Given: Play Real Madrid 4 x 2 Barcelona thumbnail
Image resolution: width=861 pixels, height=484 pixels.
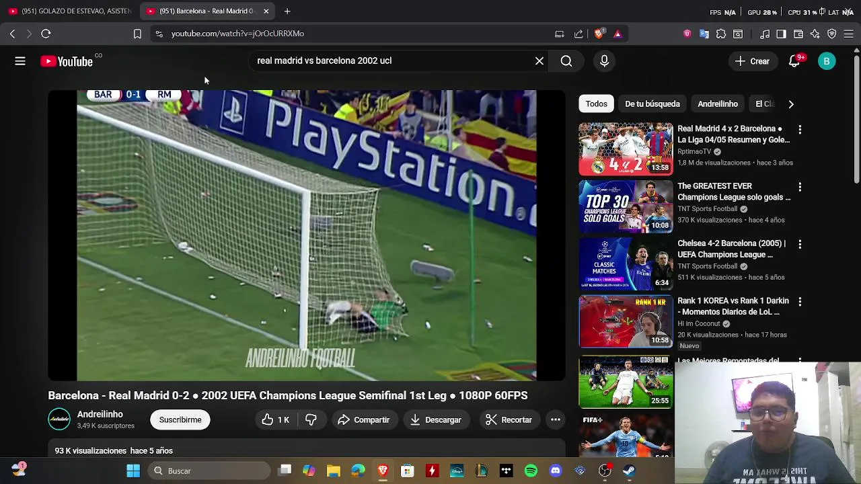Looking at the screenshot, I should (626, 149).
